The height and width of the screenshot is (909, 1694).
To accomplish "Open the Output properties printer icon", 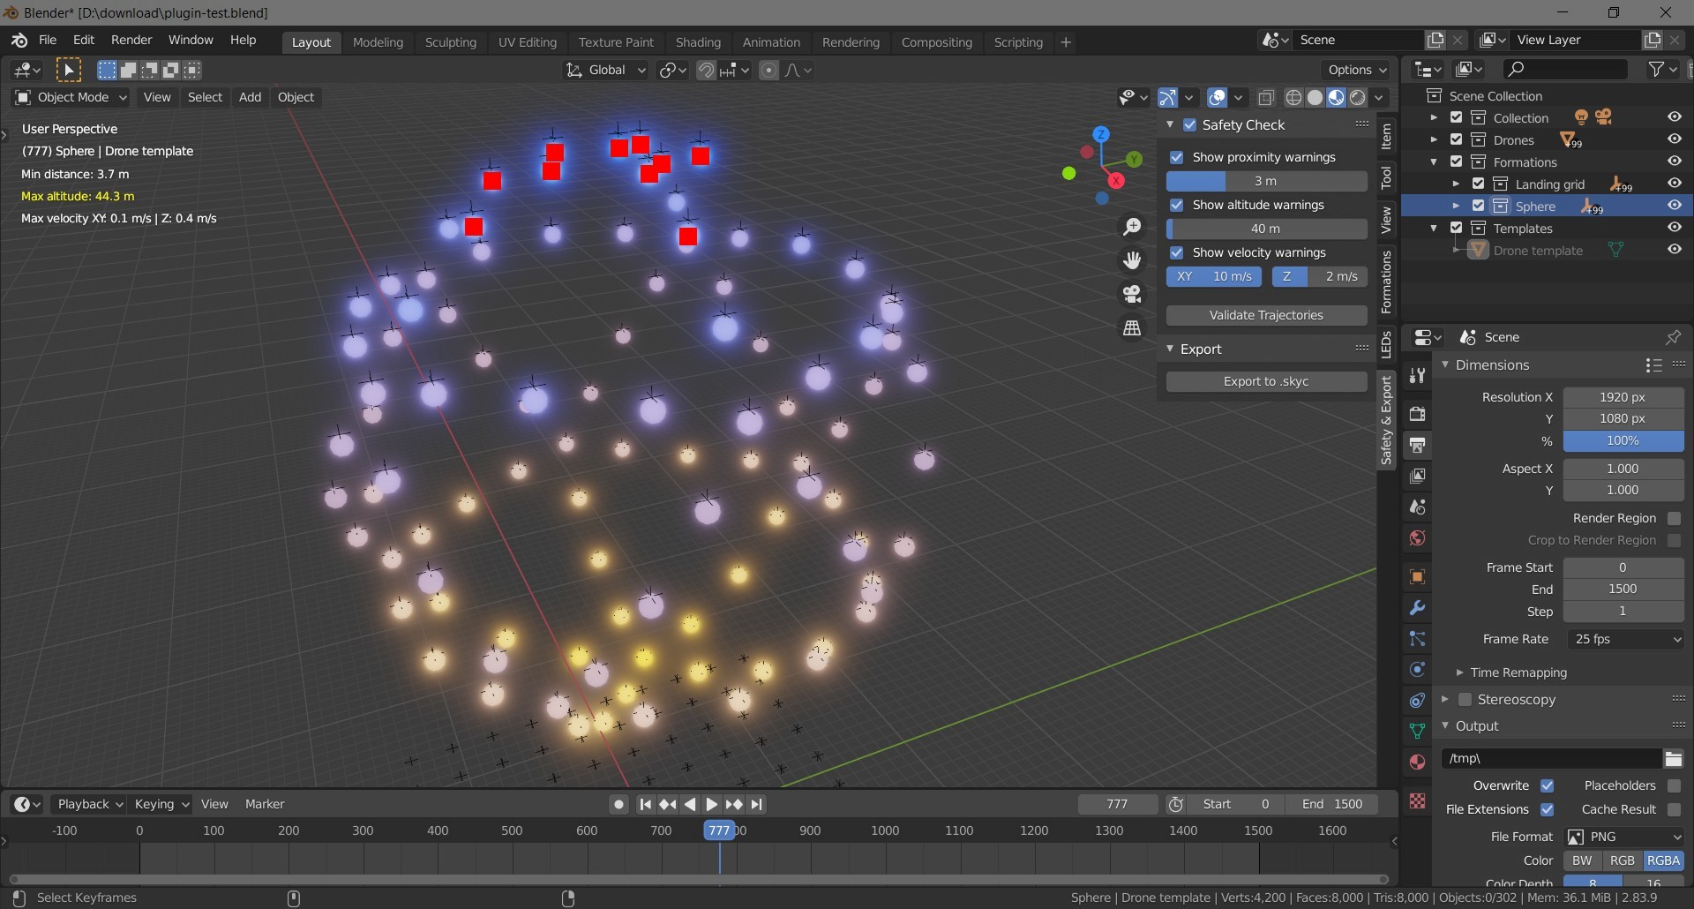I will point(1418,445).
